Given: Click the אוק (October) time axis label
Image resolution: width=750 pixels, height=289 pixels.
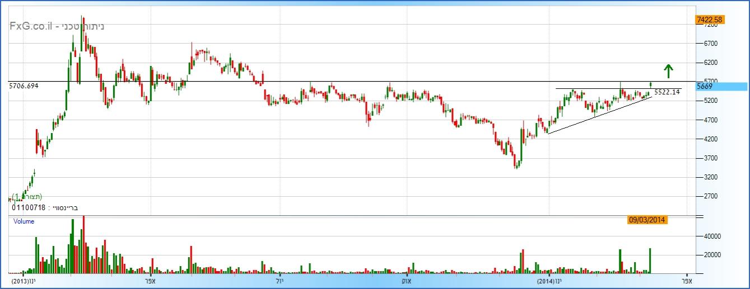Looking at the screenshot, I should 407,280.
